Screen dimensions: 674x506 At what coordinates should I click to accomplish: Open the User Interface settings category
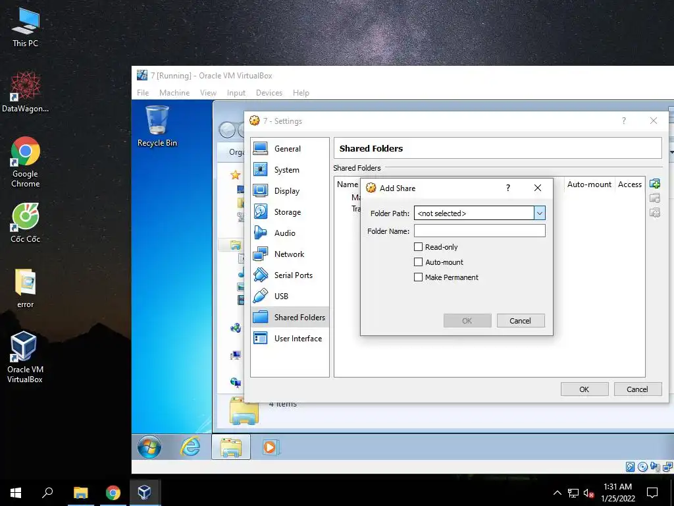click(290, 338)
